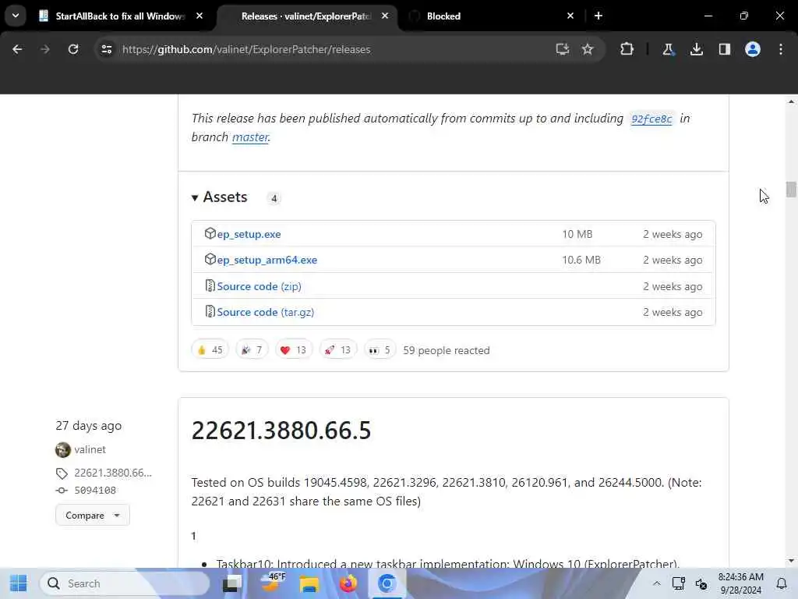The height and width of the screenshot is (599, 798).
Task: Open the master branch link
Action: [x=250, y=137]
